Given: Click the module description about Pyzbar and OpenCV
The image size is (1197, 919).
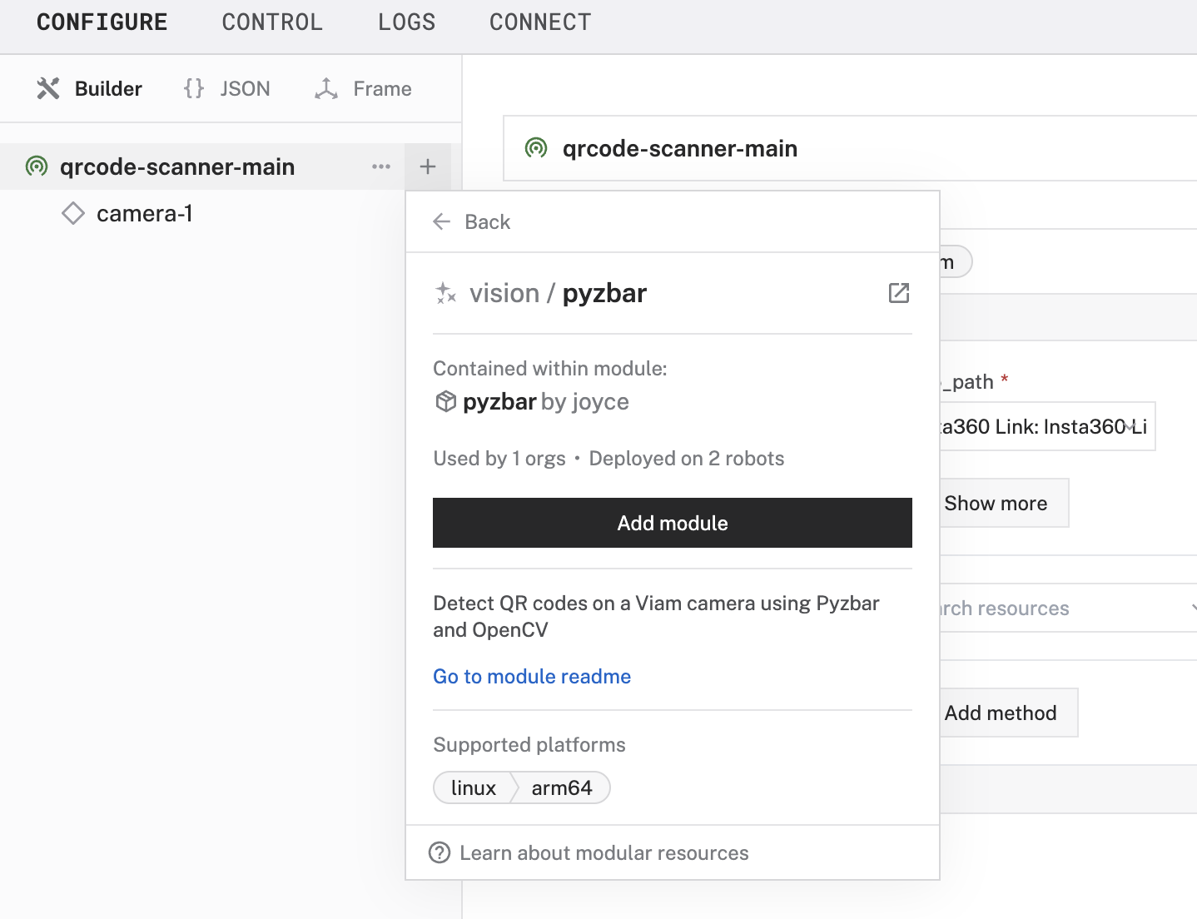Looking at the screenshot, I should (656, 616).
